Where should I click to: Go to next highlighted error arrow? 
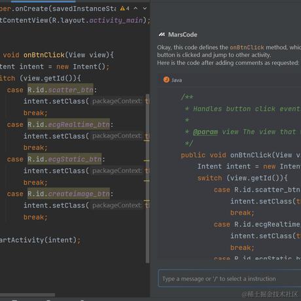pos(145,9)
